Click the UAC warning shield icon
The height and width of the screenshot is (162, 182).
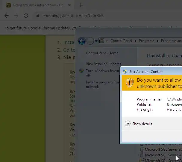[x=130, y=83]
